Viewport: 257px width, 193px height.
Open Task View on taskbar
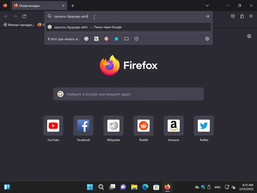112,187
